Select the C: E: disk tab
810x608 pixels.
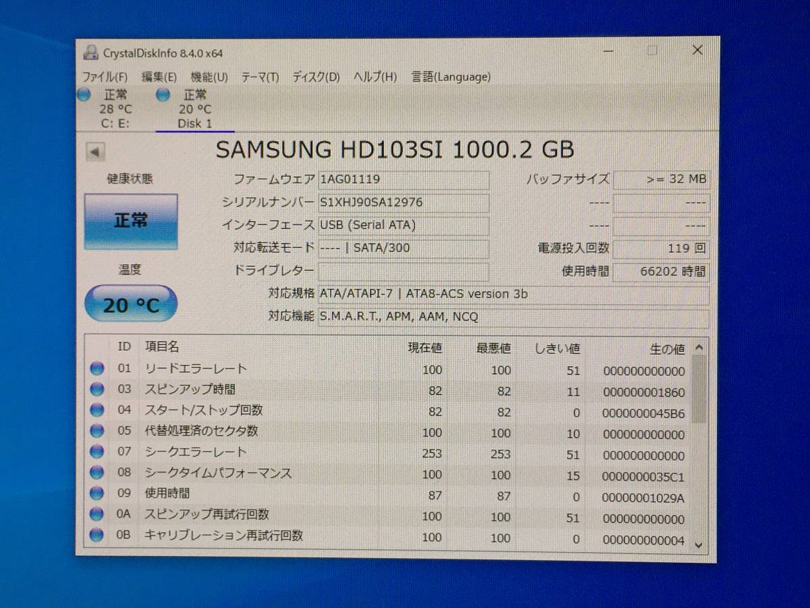(115, 109)
